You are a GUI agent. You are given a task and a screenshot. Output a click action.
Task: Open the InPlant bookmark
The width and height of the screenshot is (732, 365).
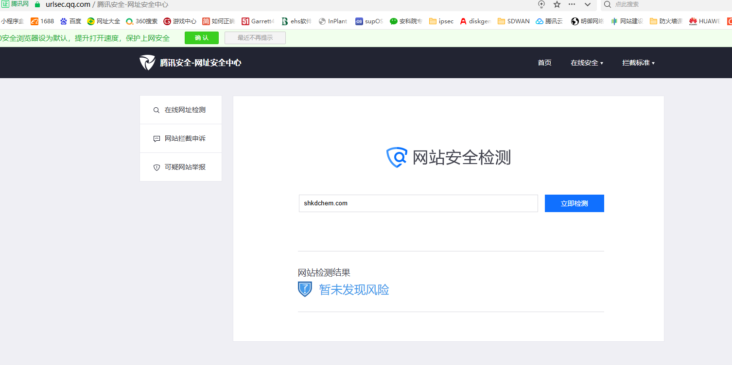coord(333,21)
